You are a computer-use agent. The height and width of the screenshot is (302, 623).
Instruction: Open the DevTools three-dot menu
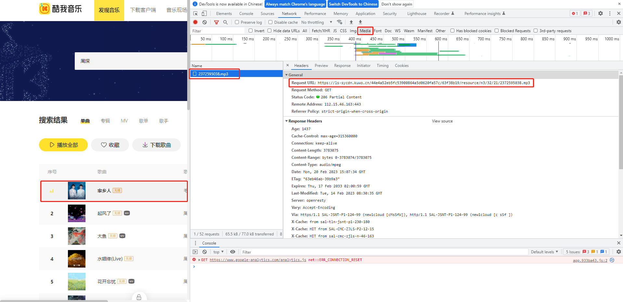coord(610,13)
